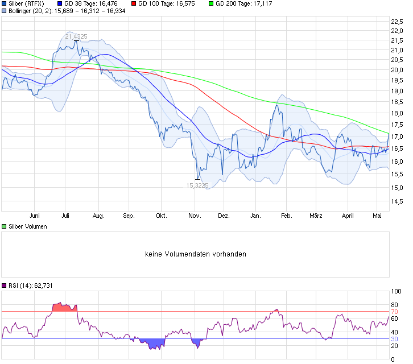The image size is (413, 364).
Task: Select the 'Silber (RTFX)' legend label
Action: (26, 3)
